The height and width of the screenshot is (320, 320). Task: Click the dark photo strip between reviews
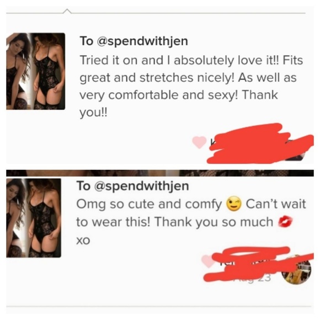point(160,173)
